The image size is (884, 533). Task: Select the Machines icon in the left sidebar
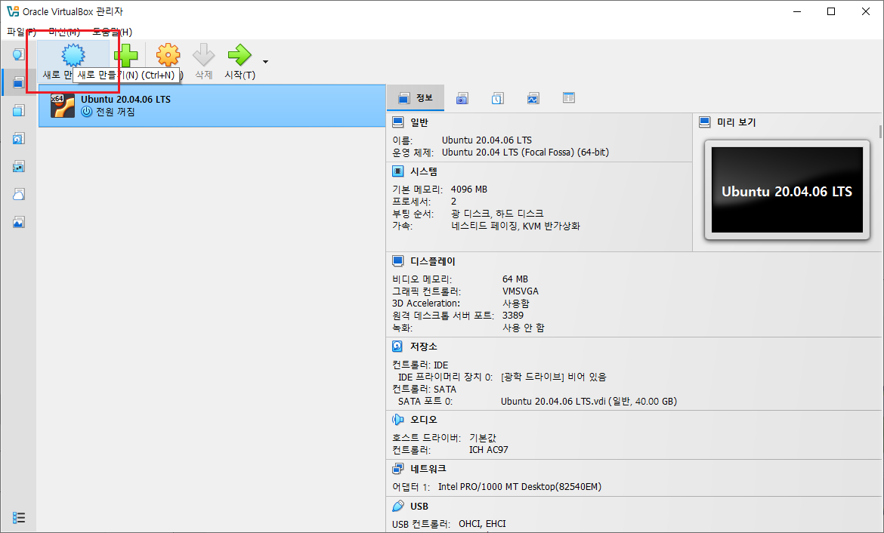[19, 83]
